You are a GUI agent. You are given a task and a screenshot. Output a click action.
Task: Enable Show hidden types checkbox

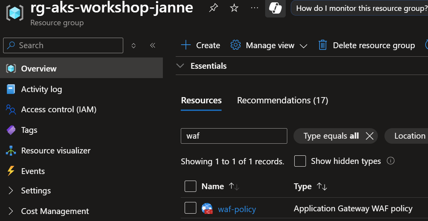click(300, 161)
